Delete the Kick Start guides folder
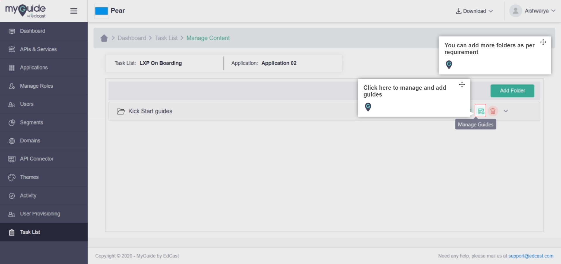Viewport: 561px width, 264px height. (x=493, y=111)
